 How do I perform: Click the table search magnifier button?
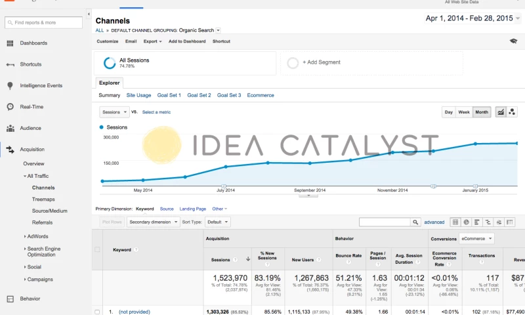(415, 222)
